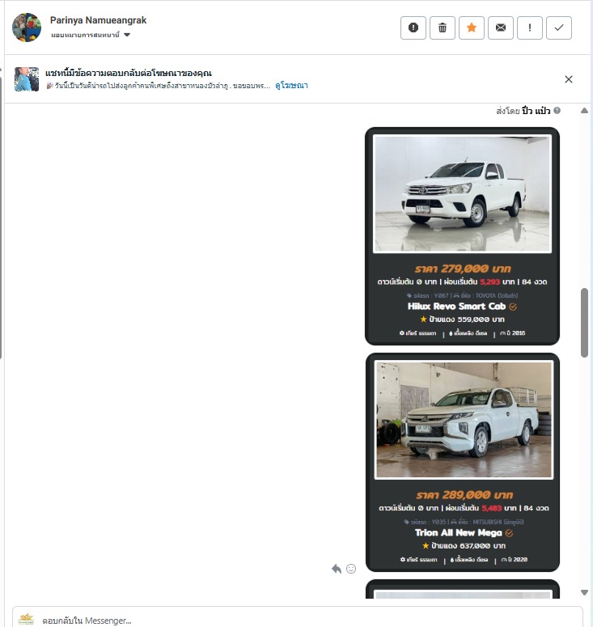The image size is (593, 627).
Task: Mark conversation as spam with circle exclamation icon
Action: point(413,28)
